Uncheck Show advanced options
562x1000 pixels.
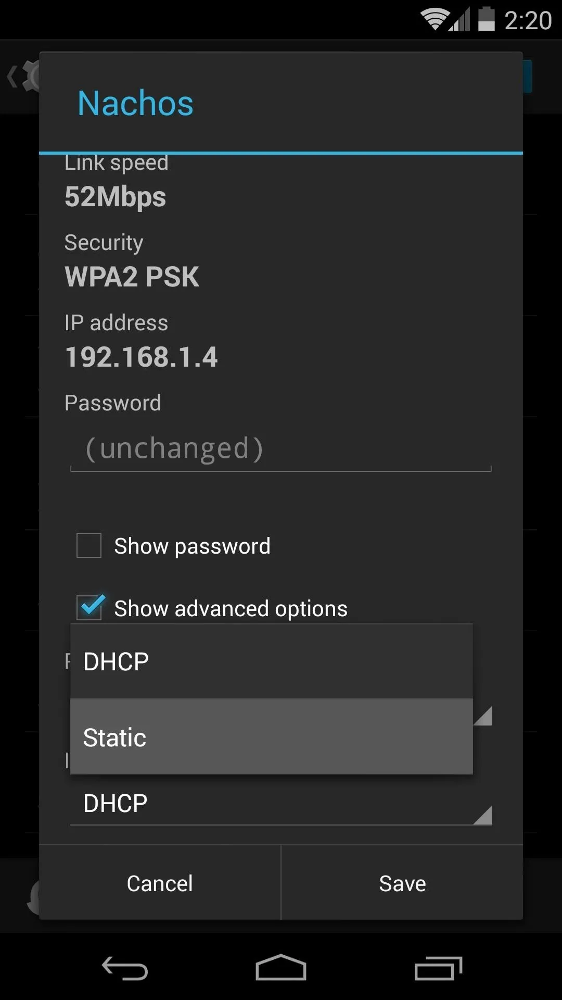tap(91, 607)
